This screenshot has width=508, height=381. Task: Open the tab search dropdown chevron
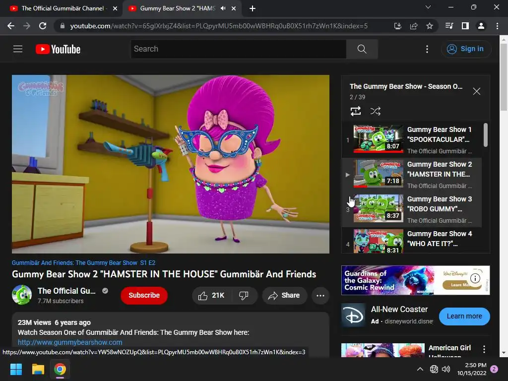(x=428, y=7)
